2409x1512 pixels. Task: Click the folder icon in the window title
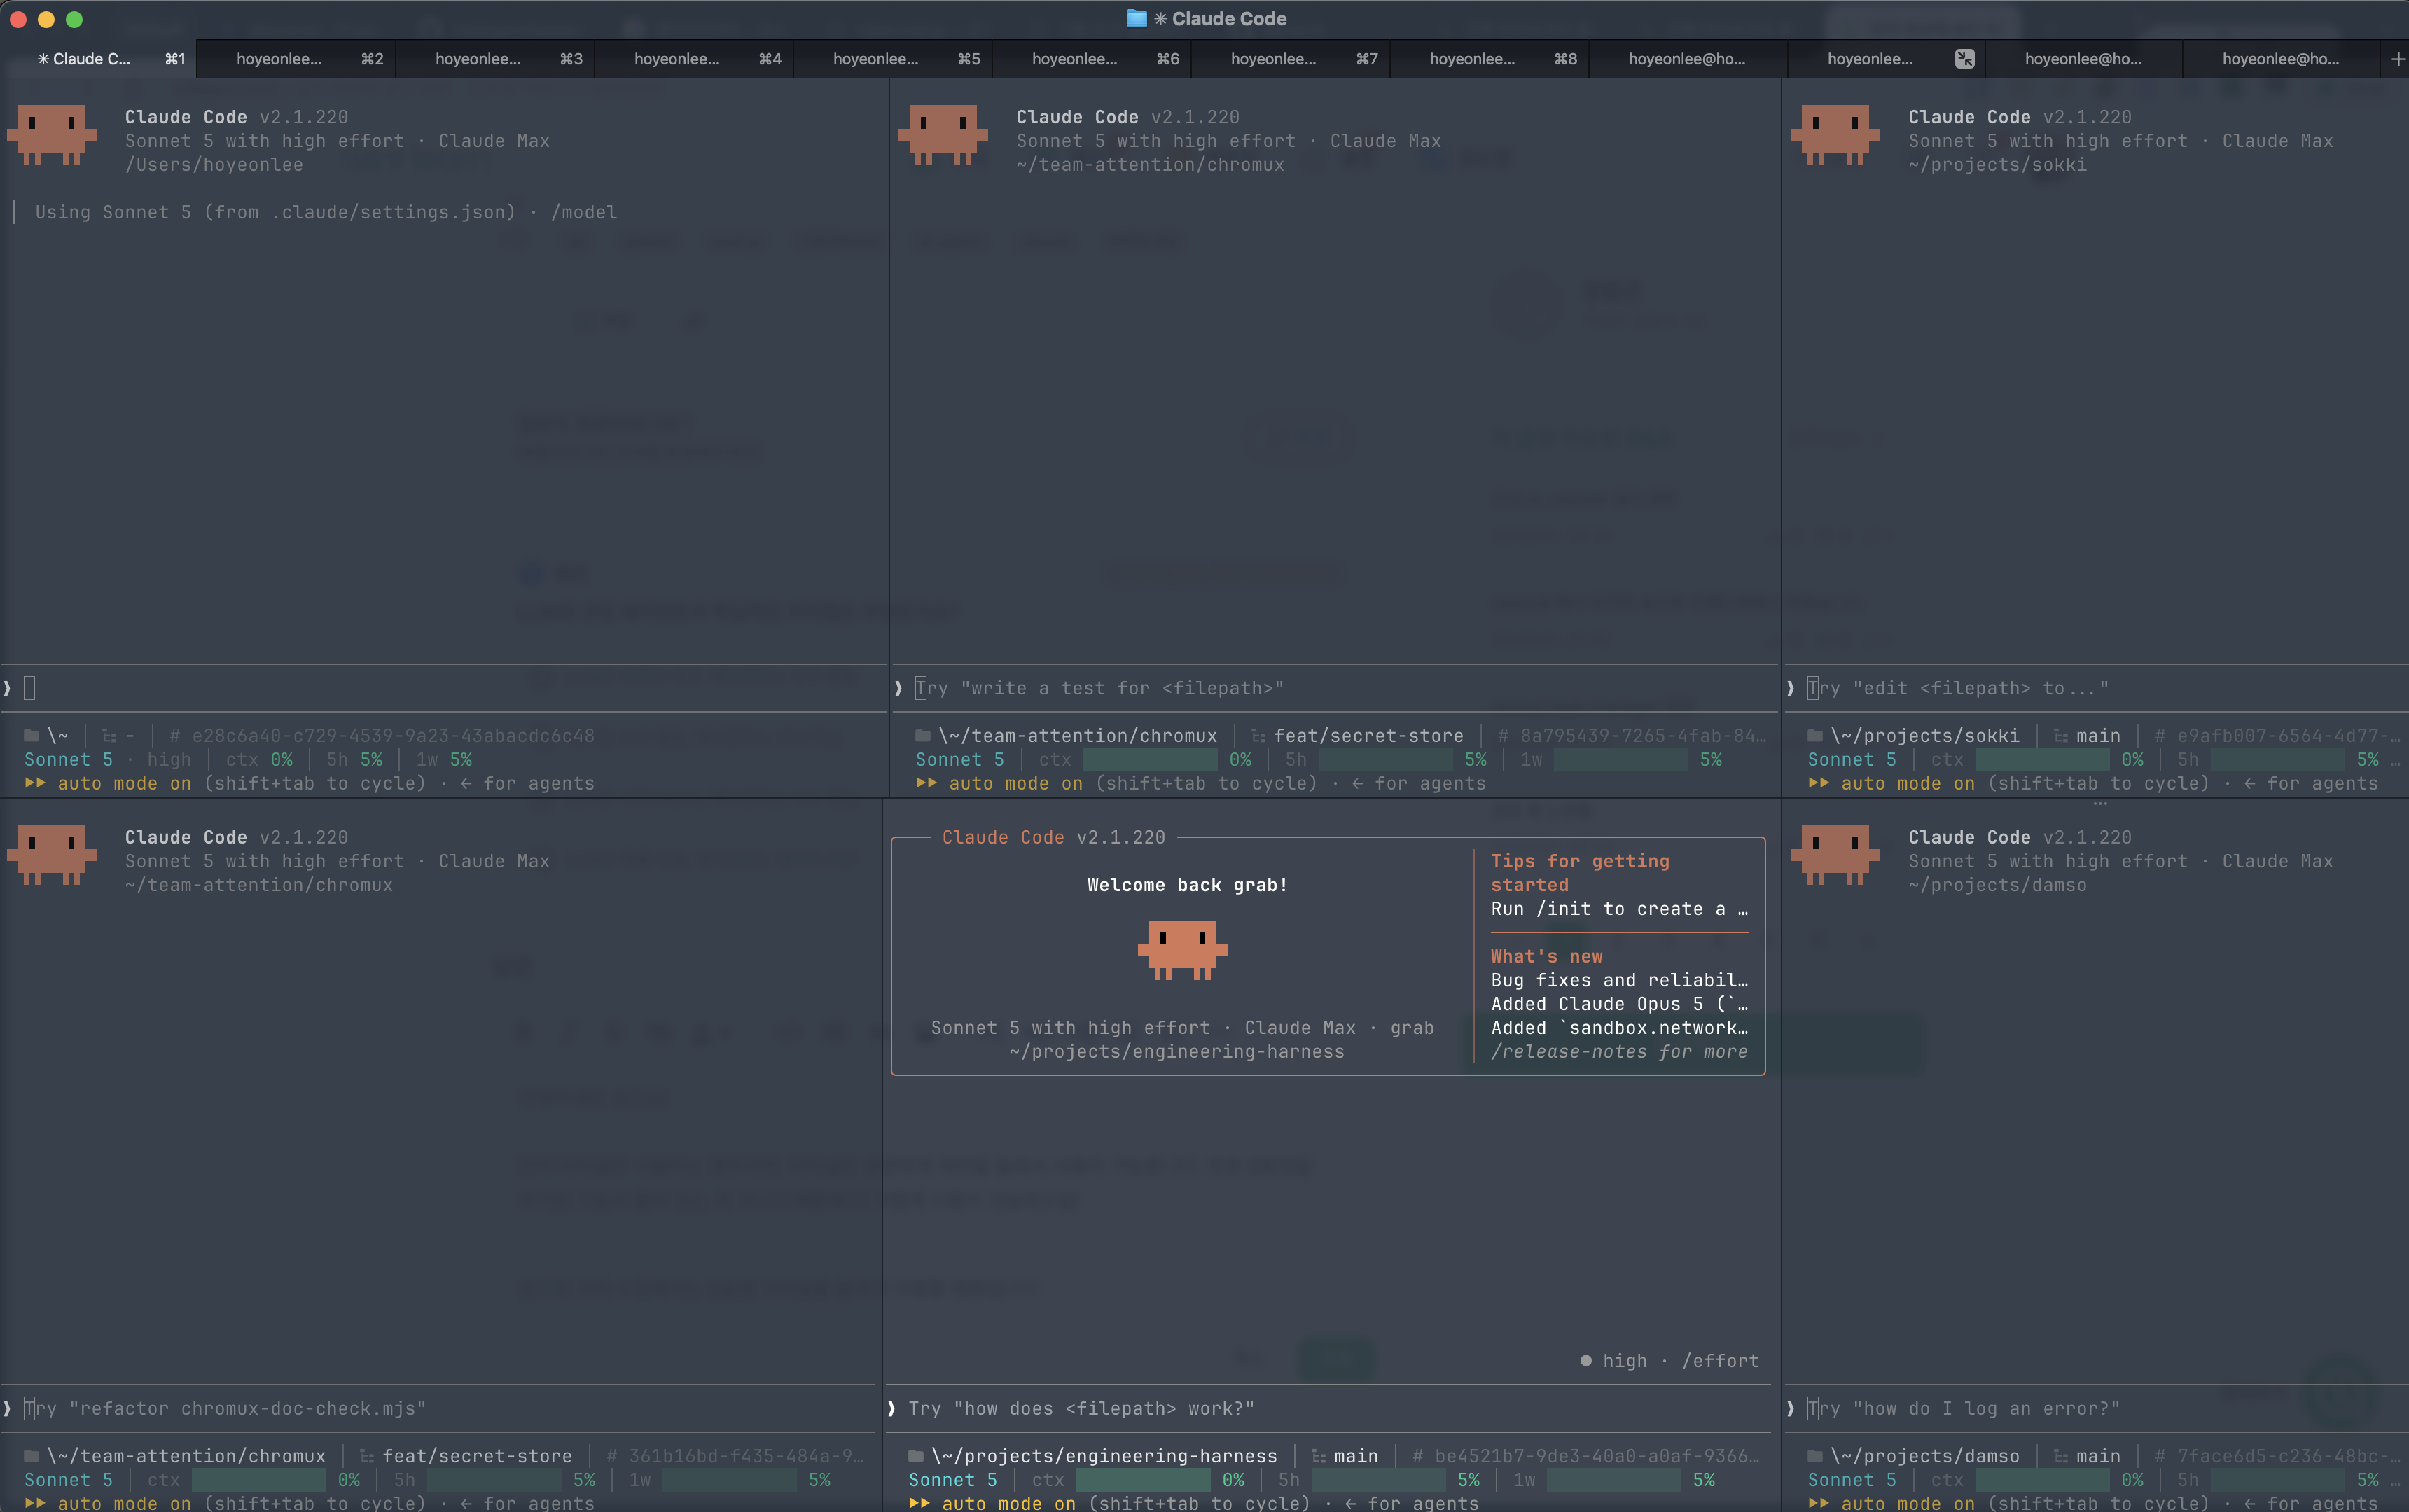click(1137, 19)
